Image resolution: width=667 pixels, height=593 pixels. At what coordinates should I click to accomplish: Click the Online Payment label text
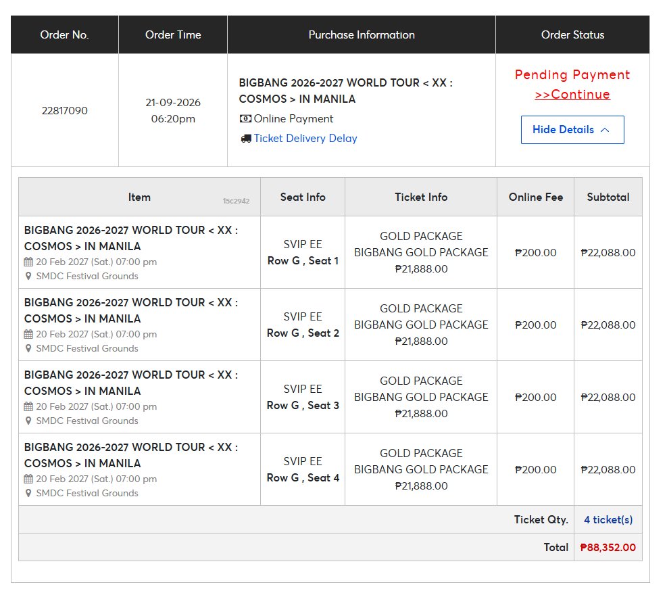click(293, 119)
